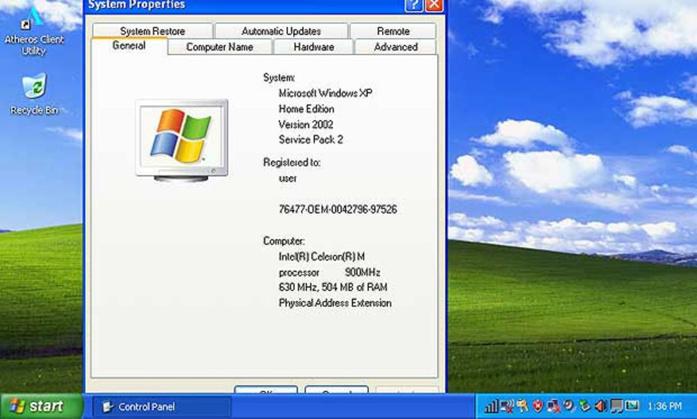697x419 pixels.
Task: Click the signal strength bars tray icon
Action: [491, 406]
